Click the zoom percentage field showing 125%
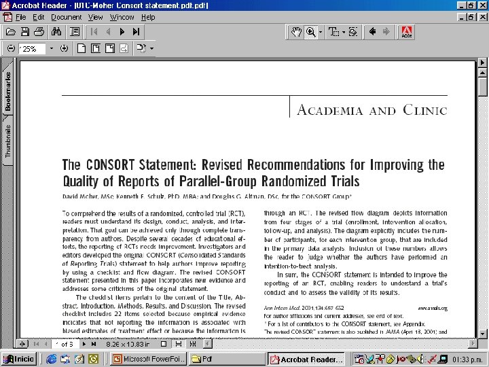Screen dimensions: 489x367 pyautogui.click(x=32, y=49)
